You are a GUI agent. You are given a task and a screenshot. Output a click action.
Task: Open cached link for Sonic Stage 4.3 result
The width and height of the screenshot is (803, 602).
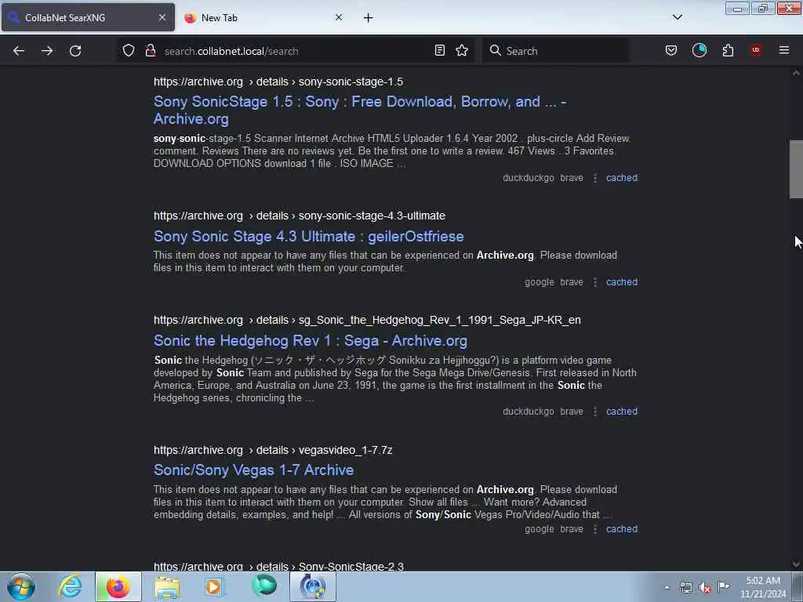point(622,282)
